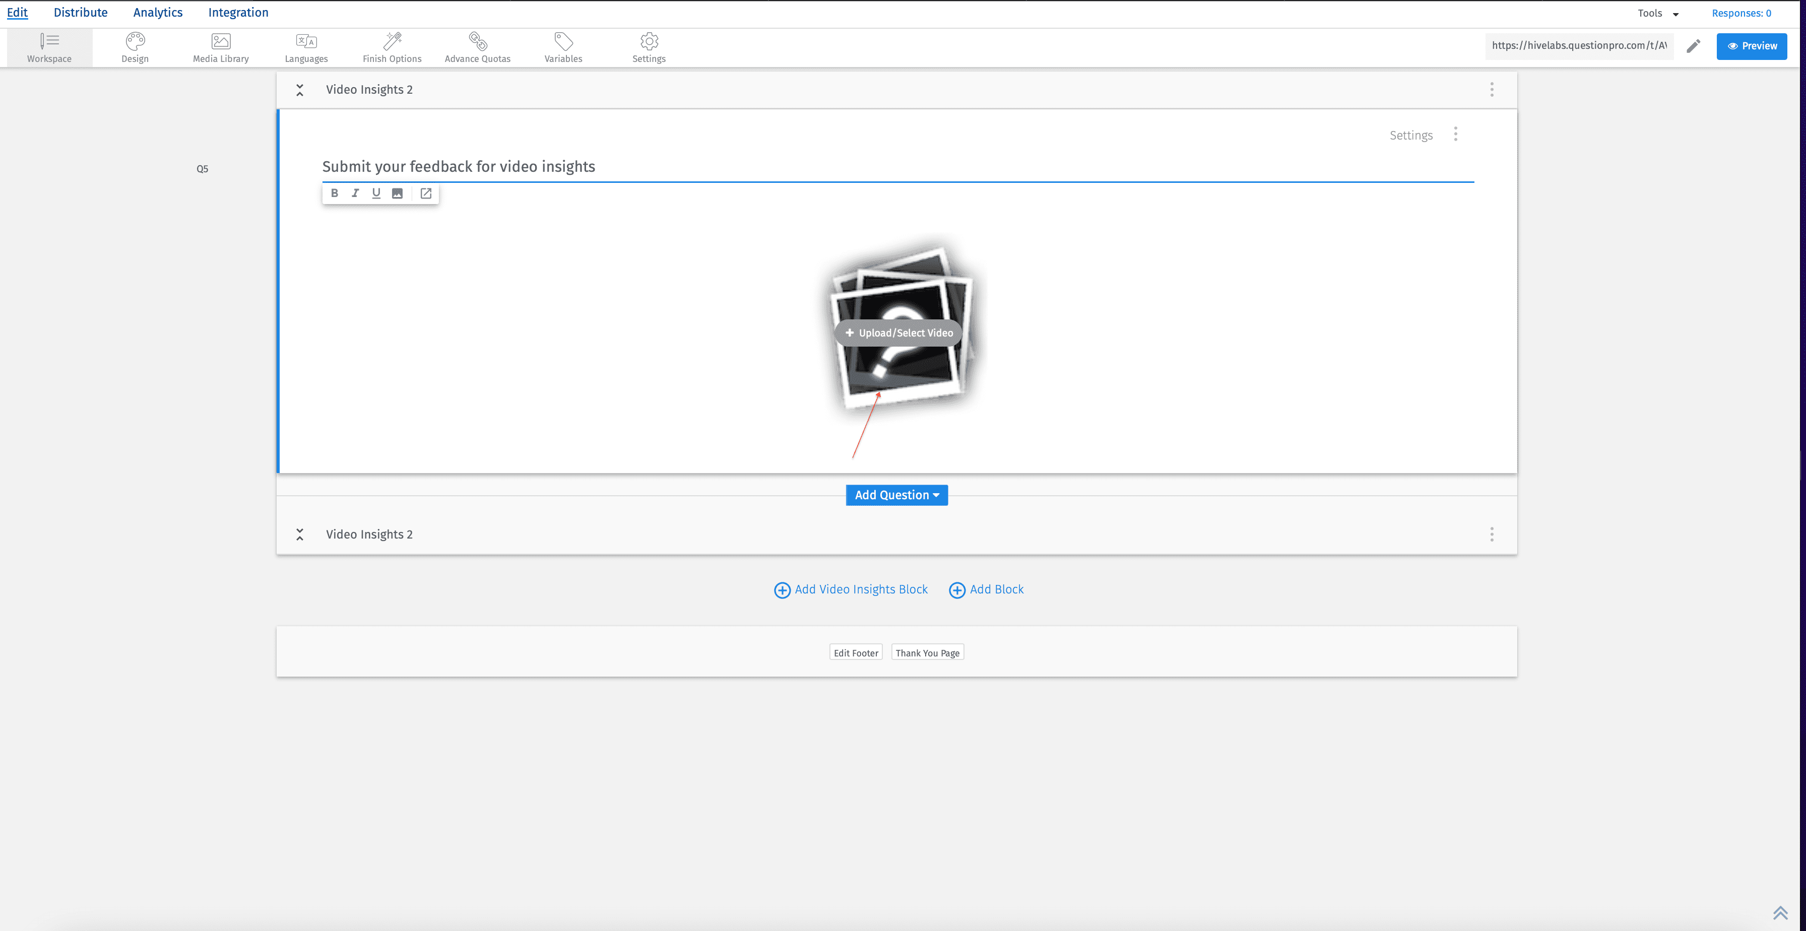The width and height of the screenshot is (1806, 931).
Task: Switch to the Analytics tab
Action: tap(158, 12)
